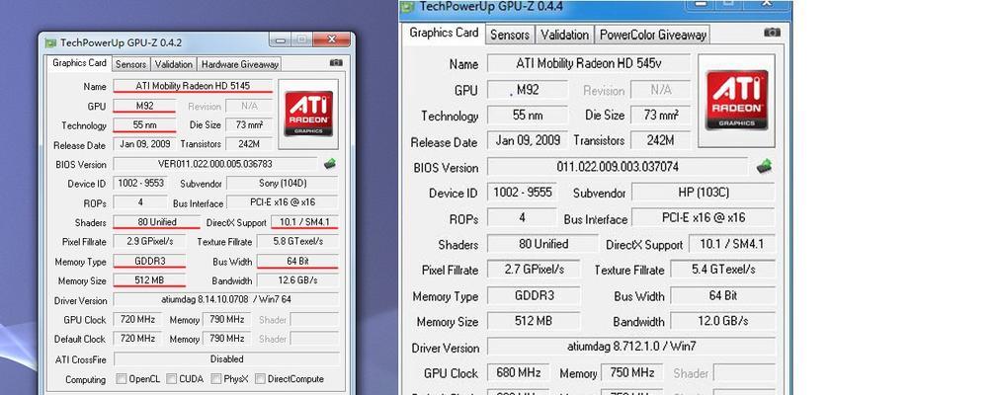
Task: Click the GPU-Z 0.4.2 title bar app icon
Action: click(x=50, y=42)
